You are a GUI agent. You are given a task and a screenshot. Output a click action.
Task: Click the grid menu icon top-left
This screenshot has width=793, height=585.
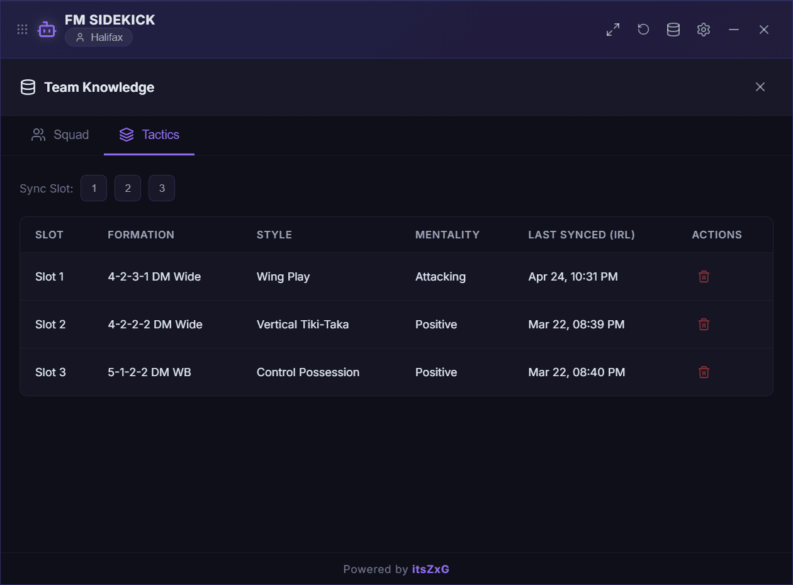pos(22,29)
